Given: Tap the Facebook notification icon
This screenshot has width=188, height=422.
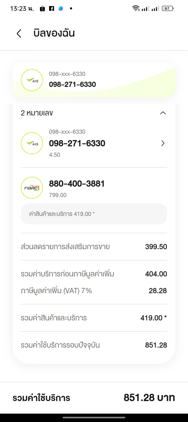Looking at the screenshot, I should coord(52,9).
